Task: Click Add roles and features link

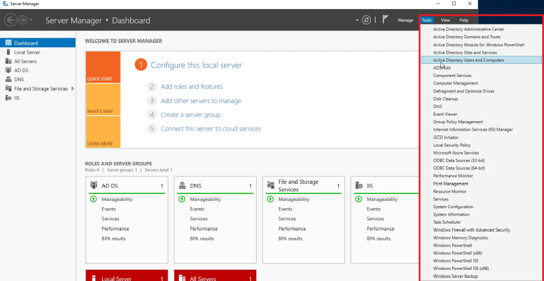Action: [191, 87]
